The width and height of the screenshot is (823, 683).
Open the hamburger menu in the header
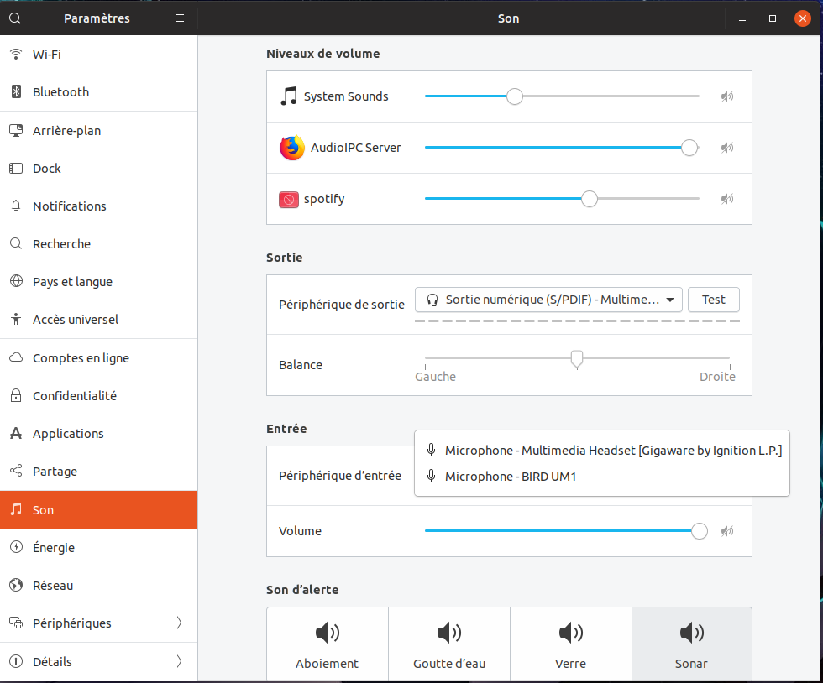point(179,18)
